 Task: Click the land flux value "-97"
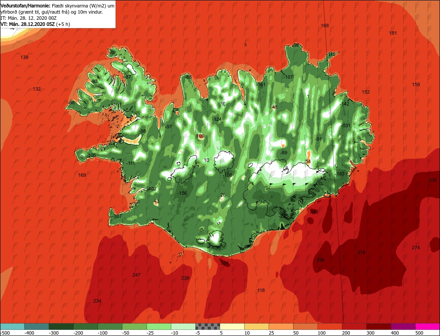coord(169,127)
